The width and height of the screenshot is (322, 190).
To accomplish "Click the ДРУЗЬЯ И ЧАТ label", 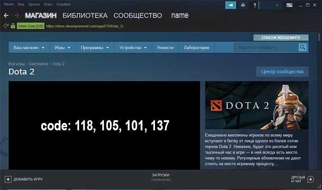I will 298,179.
